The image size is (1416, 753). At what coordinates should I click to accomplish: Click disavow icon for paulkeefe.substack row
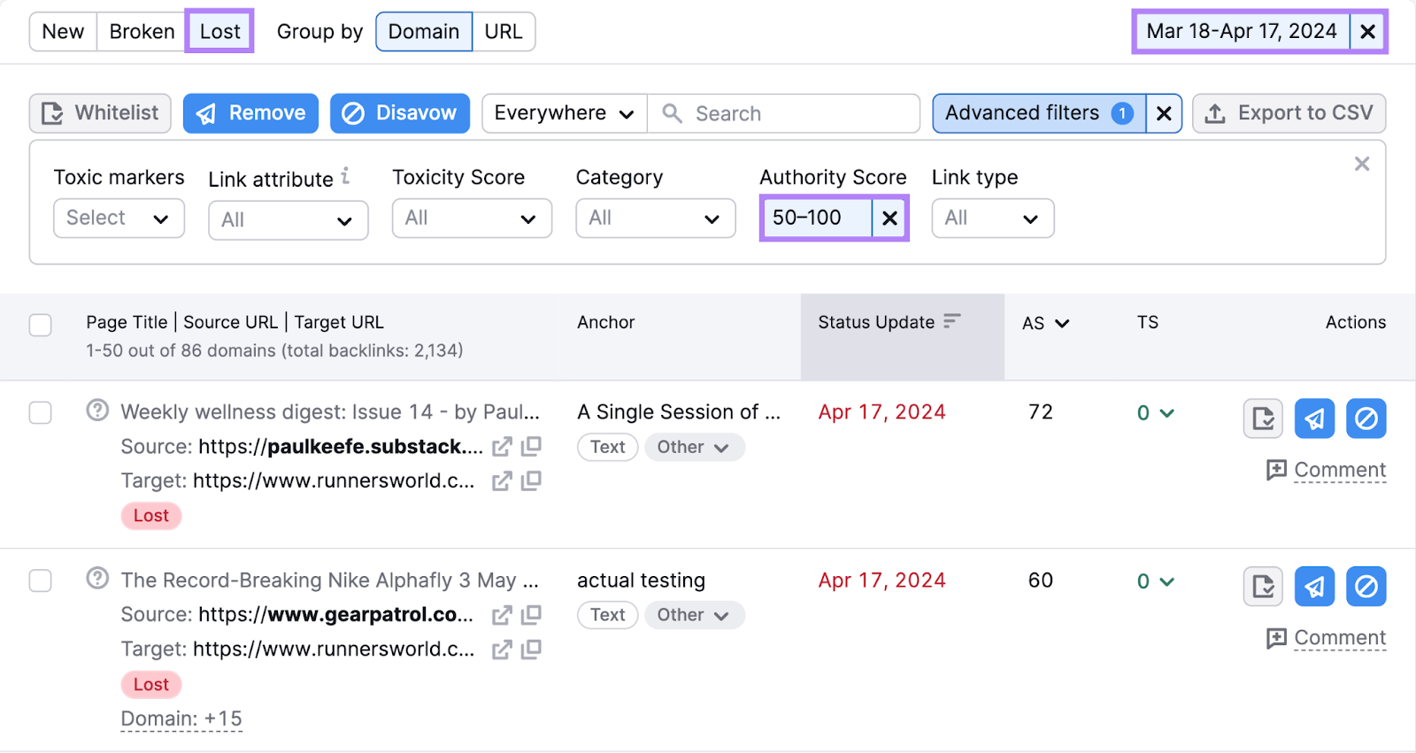click(x=1366, y=419)
